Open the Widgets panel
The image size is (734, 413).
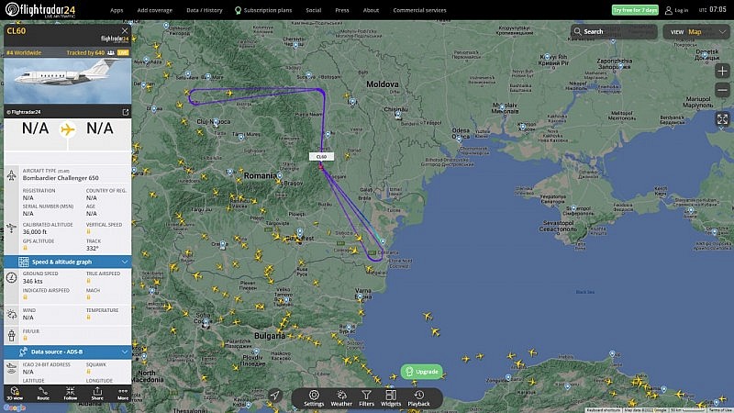click(391, 398)
